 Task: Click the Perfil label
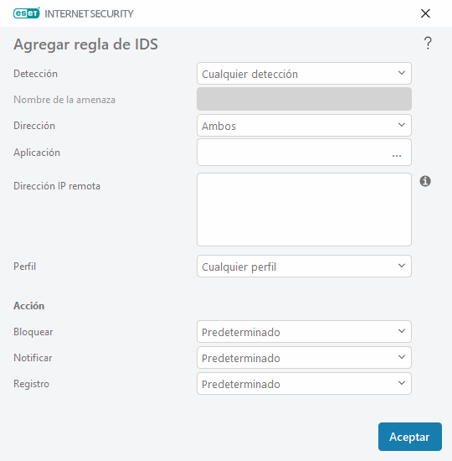pyautogui.click(x=24, y=267)
